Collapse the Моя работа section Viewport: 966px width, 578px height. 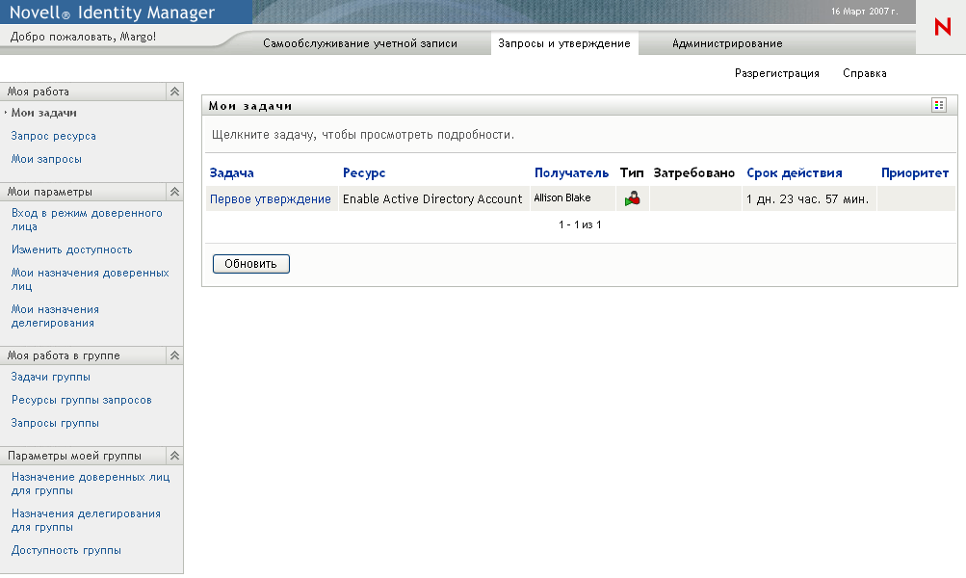175,92
